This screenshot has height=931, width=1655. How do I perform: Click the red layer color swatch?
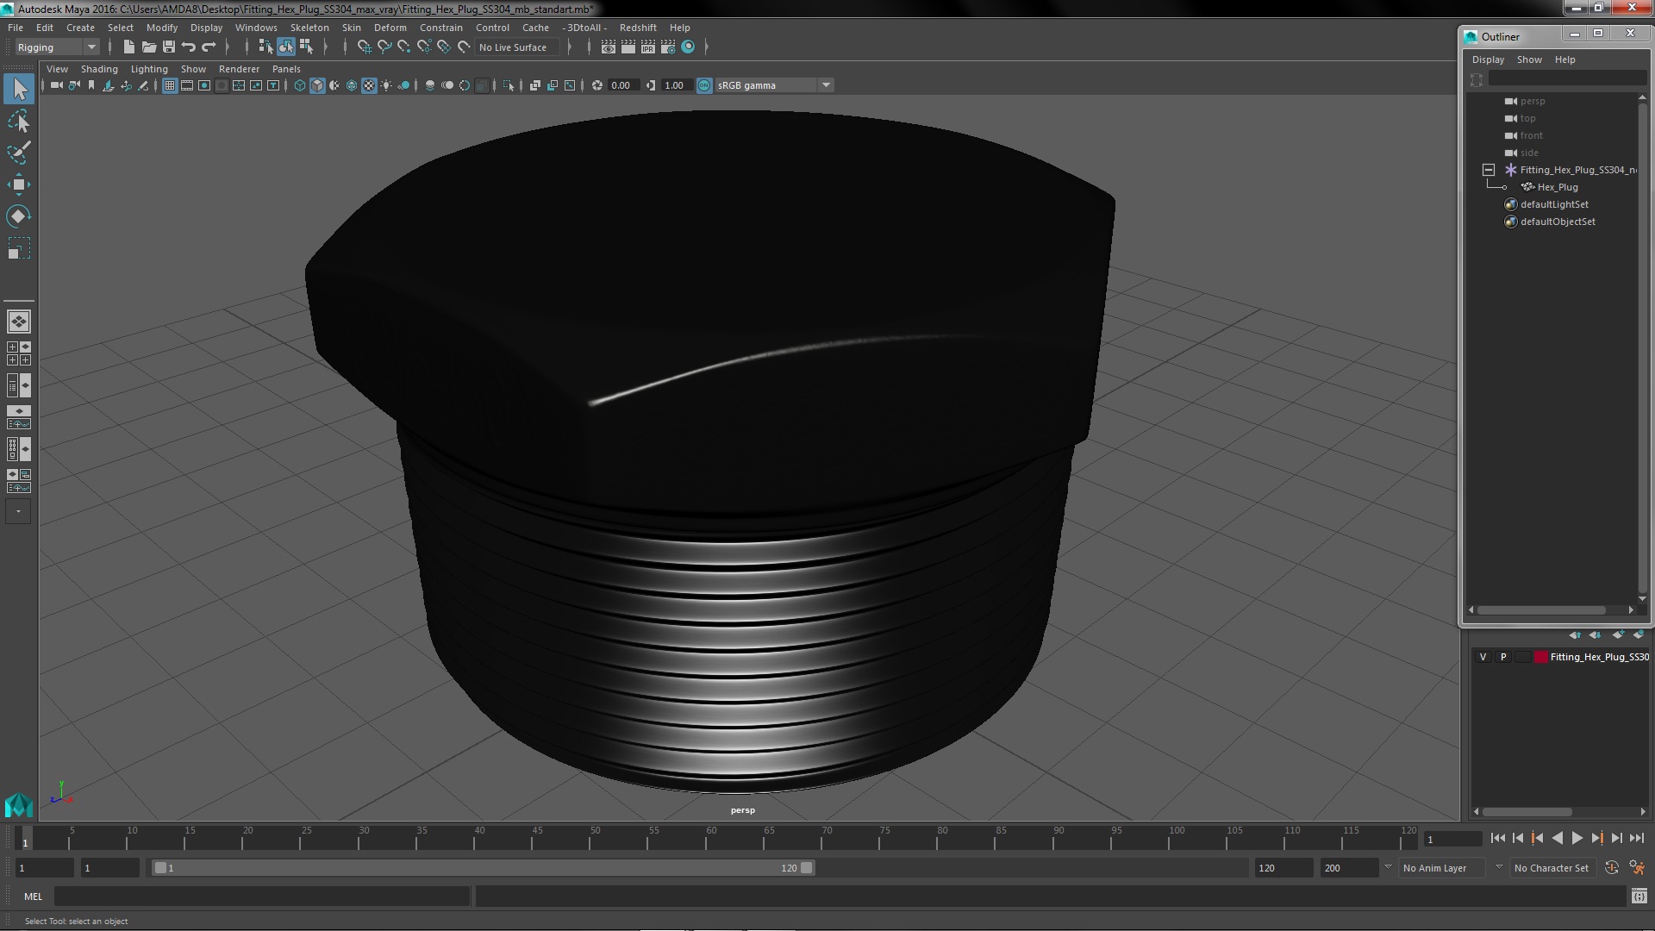(x=1540, y=657)
